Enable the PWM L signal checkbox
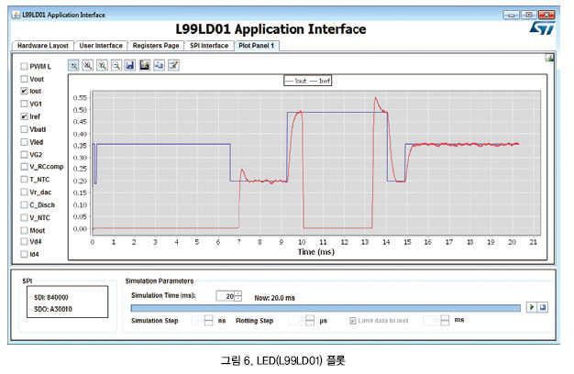The height and width of the screenshot is (374, 574). pyautogui.click(x=24, y=66)
